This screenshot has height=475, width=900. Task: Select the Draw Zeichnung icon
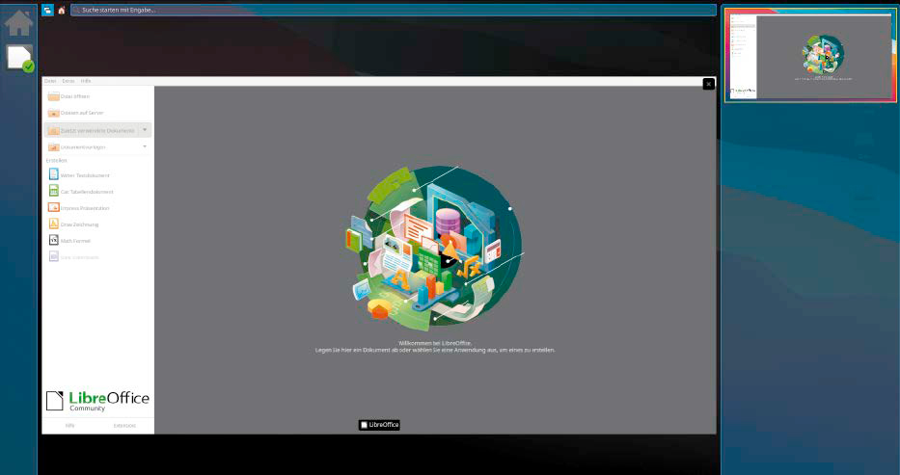(x=53, y=224)
